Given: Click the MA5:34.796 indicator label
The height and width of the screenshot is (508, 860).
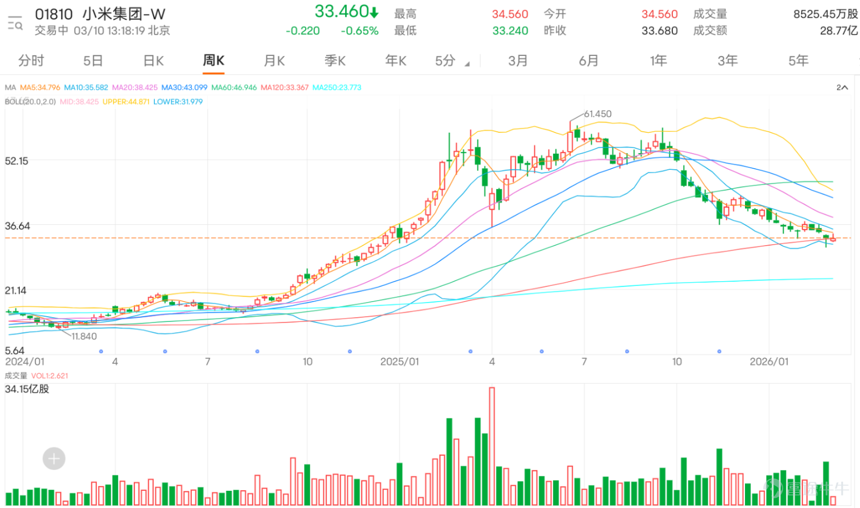Looking at the screenshot, I should [x=40, y=87].
